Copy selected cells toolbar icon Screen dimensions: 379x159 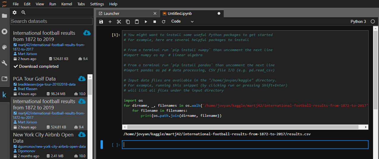(128, 22)
